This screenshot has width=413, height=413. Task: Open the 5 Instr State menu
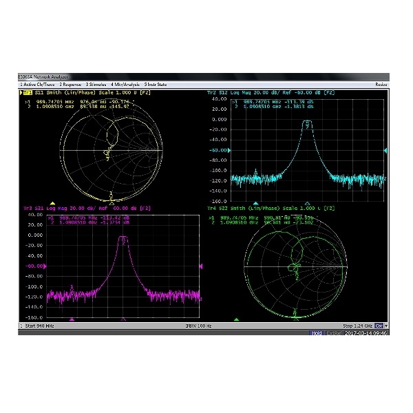[156, 85]
